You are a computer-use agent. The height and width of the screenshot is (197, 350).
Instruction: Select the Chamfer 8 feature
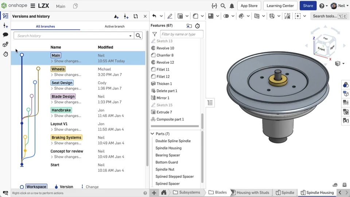165,55
